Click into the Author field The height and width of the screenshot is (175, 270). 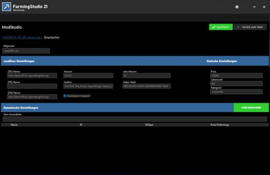pyautogui.click(x=88, y=86)
